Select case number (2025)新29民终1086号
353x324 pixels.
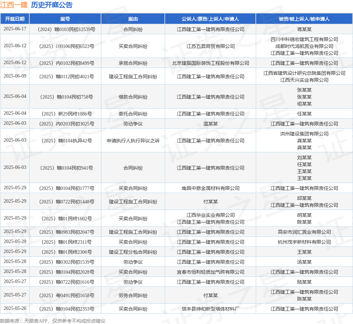point(65,114)
